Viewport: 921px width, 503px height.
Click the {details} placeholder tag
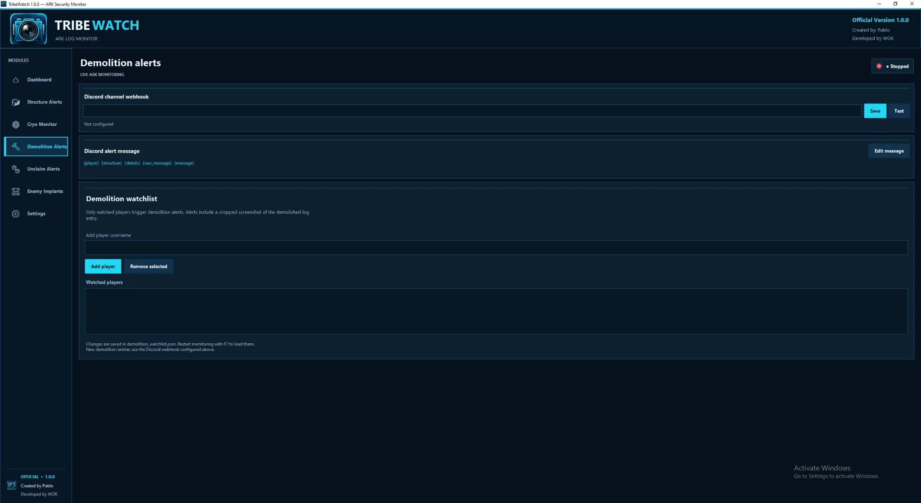click(x=132, y=163)
